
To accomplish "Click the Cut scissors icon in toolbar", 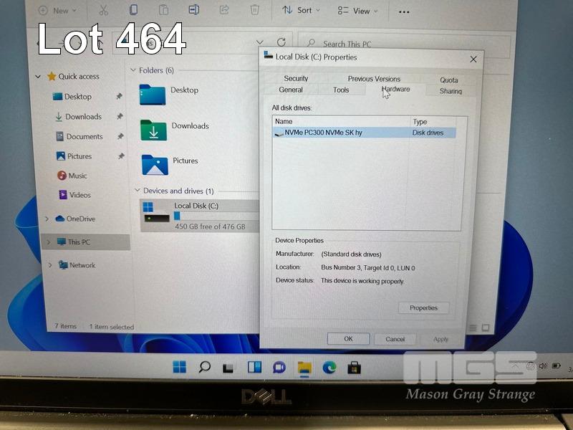I will point(103,10).
